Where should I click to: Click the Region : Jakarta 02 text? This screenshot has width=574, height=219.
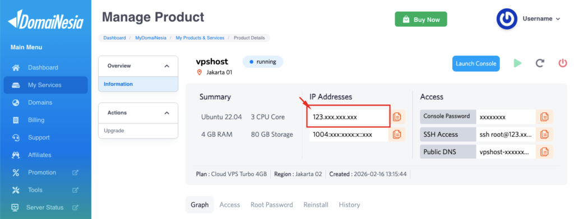(298, 174)
